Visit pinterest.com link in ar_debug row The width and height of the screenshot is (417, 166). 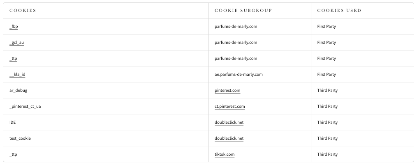coord(227,91)
